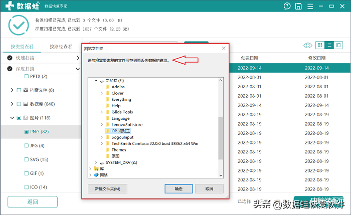Collapse the 深度扫描 section arrow

click(78, 69)
